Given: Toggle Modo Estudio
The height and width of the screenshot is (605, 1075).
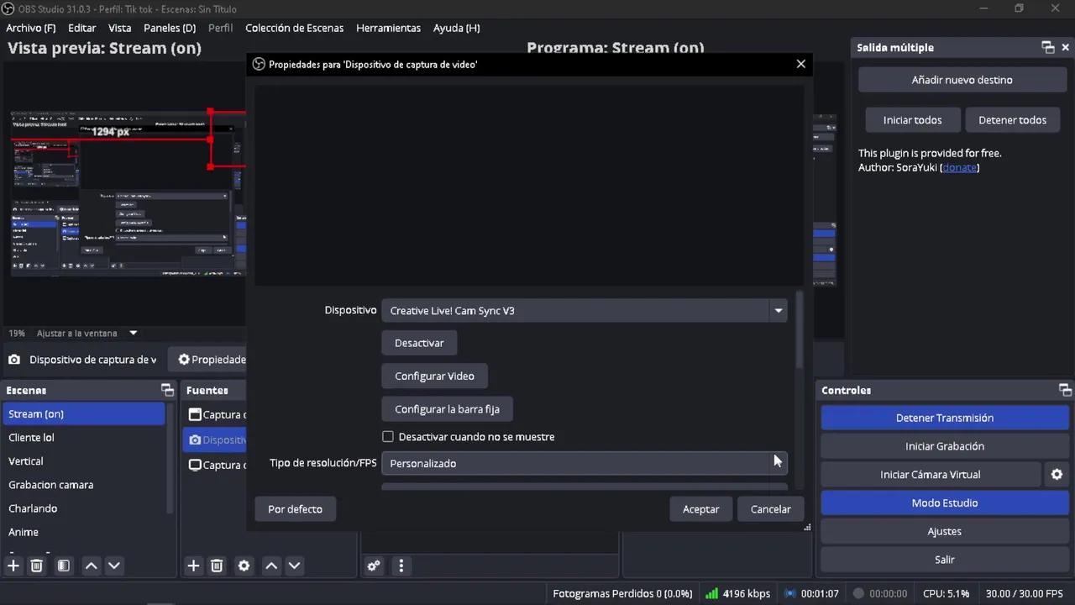Looking at the screenshot, I should [945, 503].
